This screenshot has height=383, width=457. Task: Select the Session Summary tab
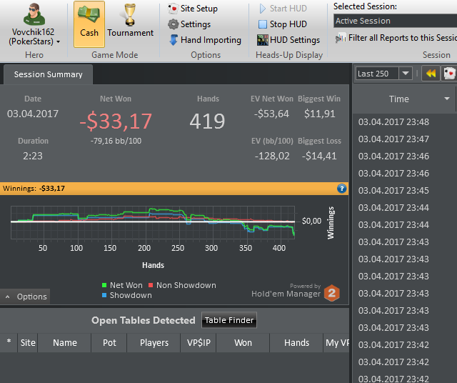[48, 74]
